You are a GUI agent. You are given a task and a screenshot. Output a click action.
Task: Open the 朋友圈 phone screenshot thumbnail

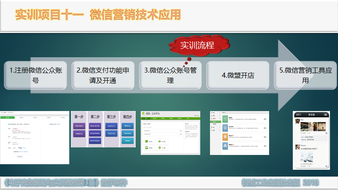click(x=311, y=140)
